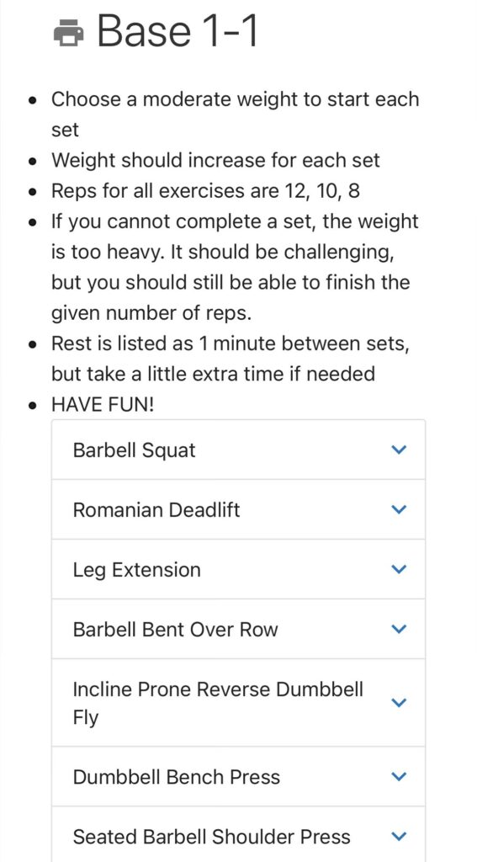Open the Barbell Squat exercise row label
The image size is (477, 862).
tap(134, 451)
